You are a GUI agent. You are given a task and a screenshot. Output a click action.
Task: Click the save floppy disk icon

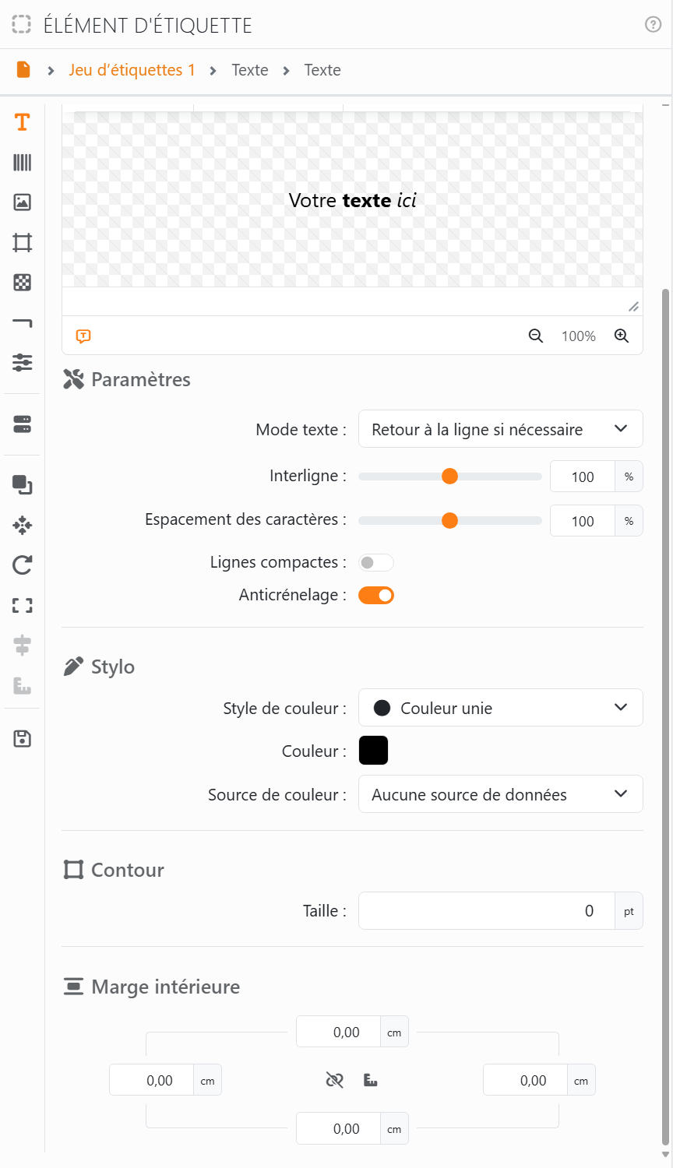click(22, 739)
